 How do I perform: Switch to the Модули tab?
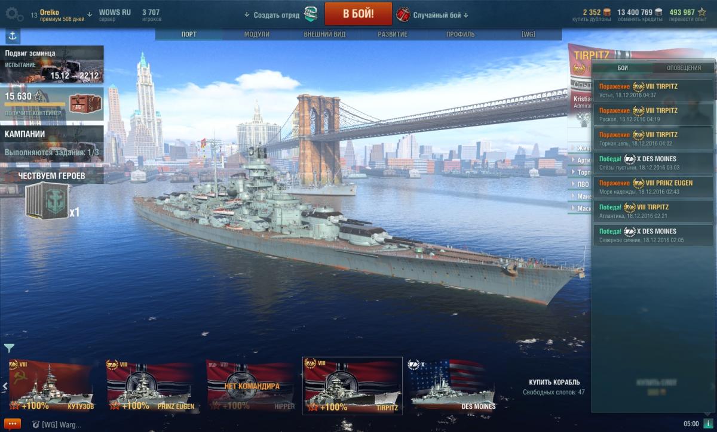[256, 35]
